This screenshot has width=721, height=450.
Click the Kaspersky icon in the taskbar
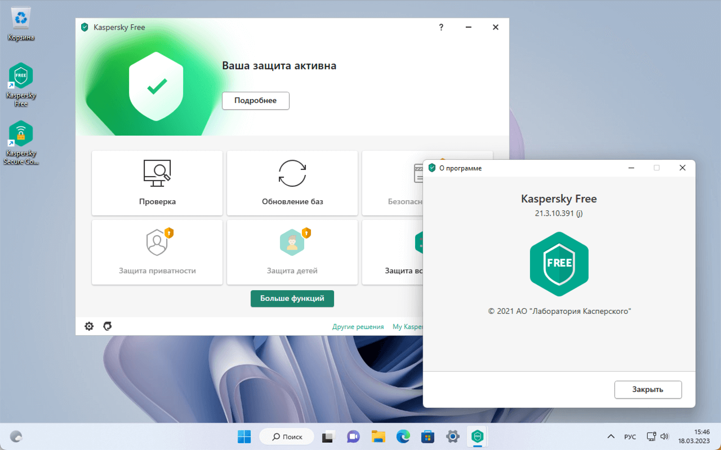pyautogui.click(x=478, y=436)
